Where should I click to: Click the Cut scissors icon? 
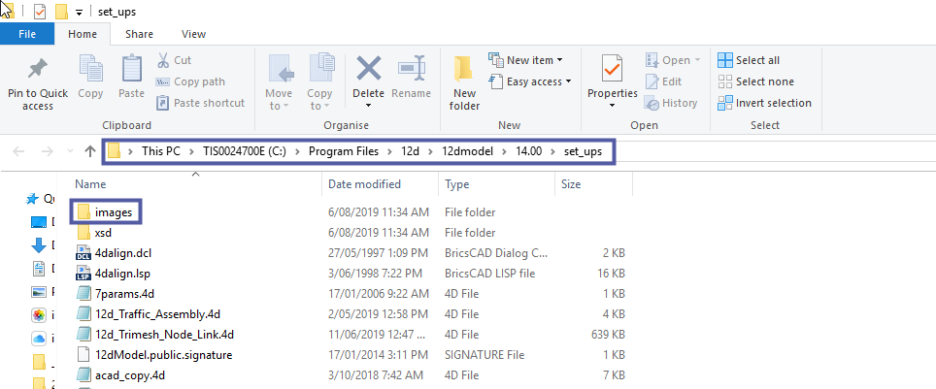coord(163,60)
